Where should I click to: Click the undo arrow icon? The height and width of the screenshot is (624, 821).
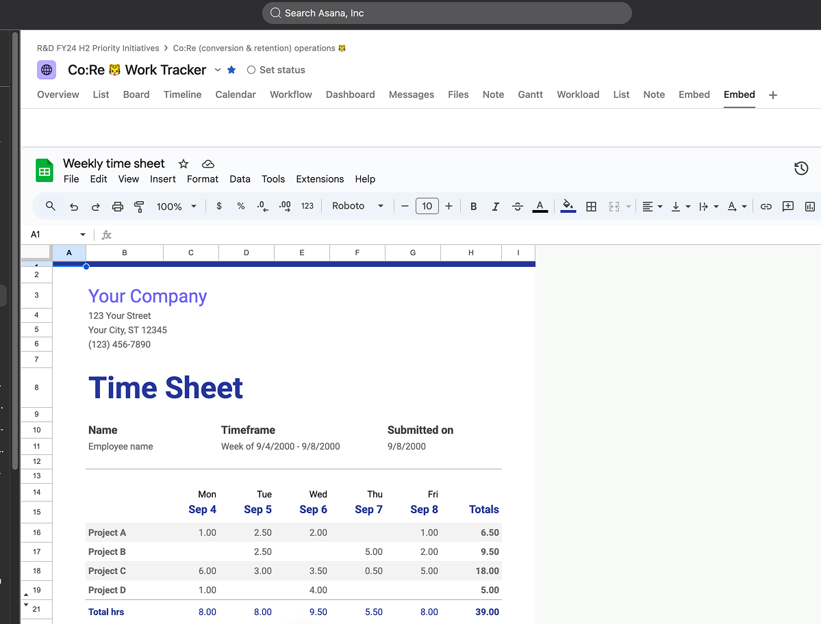[74, 206]
